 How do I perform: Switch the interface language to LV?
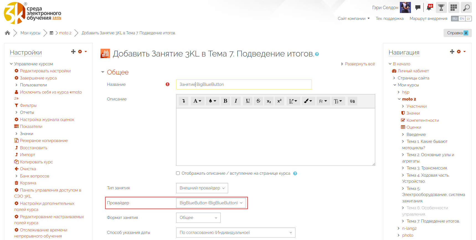click(469, 19)
